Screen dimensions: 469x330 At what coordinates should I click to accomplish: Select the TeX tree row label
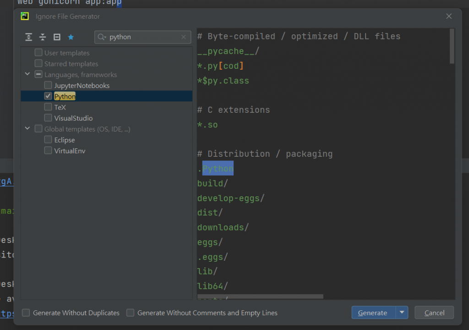pyautogui.click(x=60, y=107)
